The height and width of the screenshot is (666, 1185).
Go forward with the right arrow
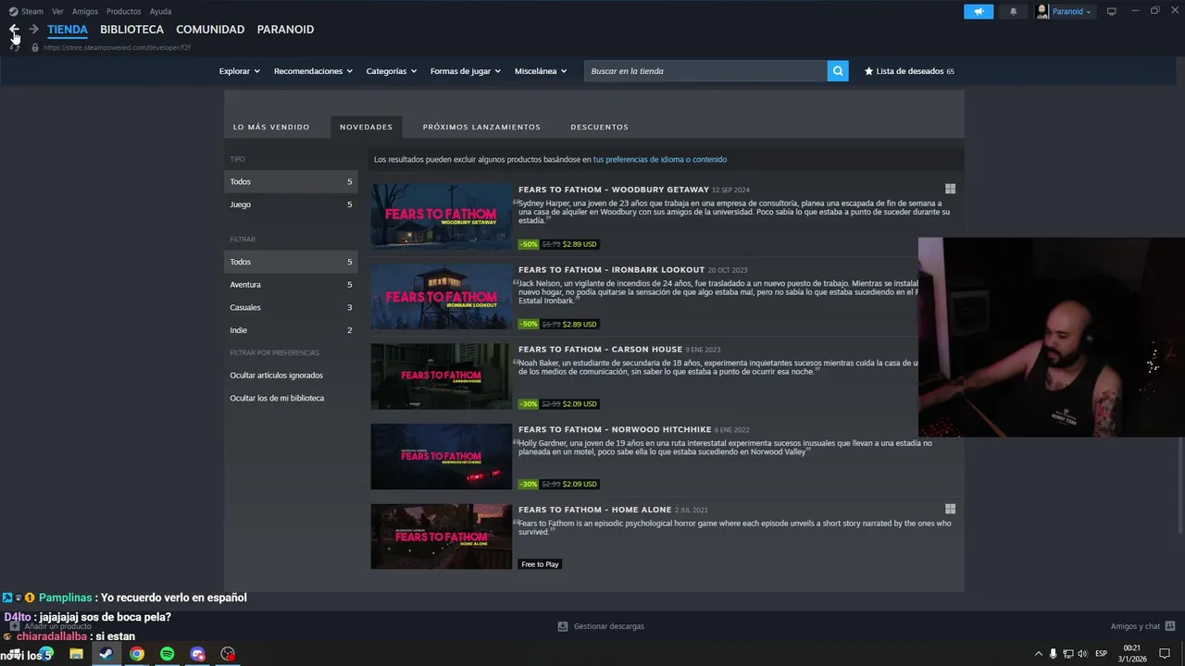click(34, 30)
